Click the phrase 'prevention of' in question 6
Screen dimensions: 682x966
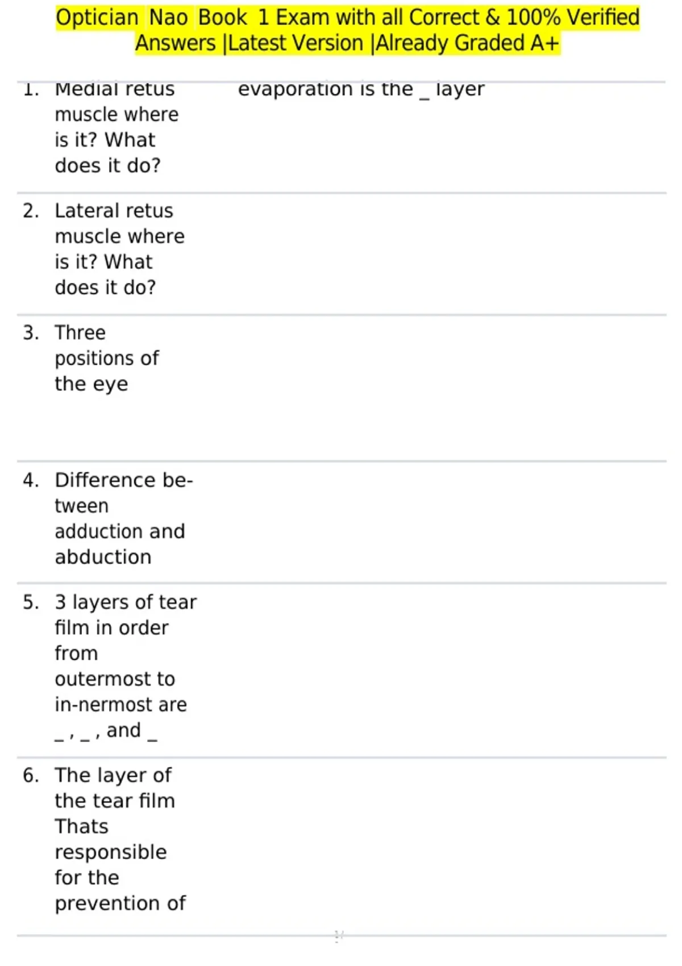click(120, 903)
